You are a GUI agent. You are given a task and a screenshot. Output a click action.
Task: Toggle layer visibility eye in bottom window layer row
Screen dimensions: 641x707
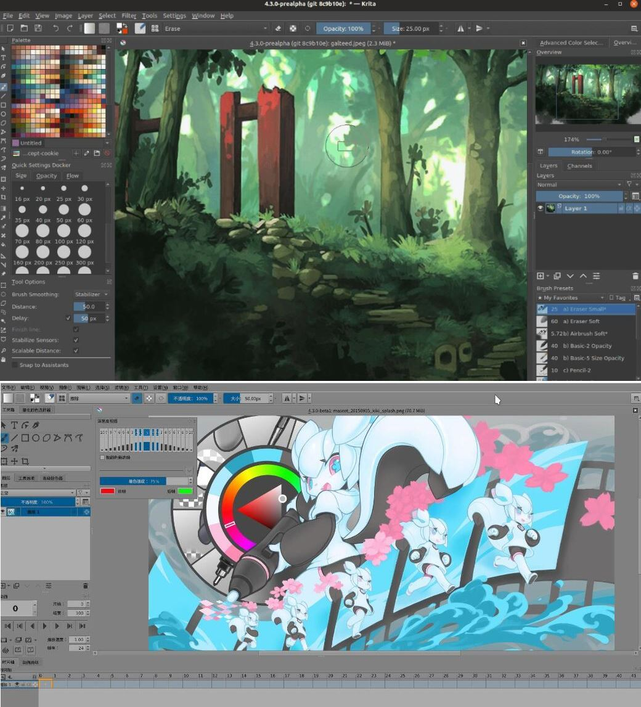[x=3, y=512]
